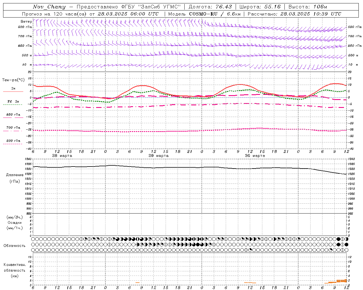Click the '2м' temperature legend entry

point(13,88)
